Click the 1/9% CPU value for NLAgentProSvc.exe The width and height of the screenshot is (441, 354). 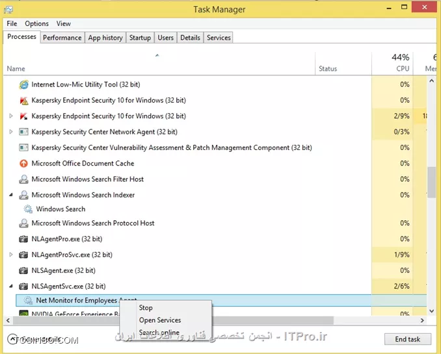[401, 255]
